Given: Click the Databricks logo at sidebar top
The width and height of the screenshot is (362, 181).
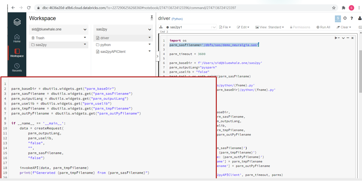Looking at the screenshot, I should point(17,22).
